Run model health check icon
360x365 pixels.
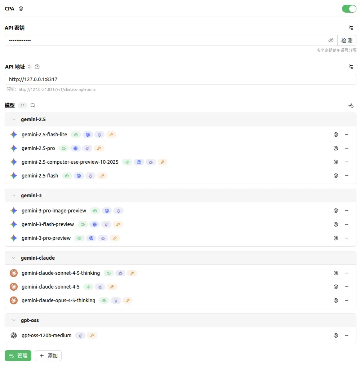351,106
